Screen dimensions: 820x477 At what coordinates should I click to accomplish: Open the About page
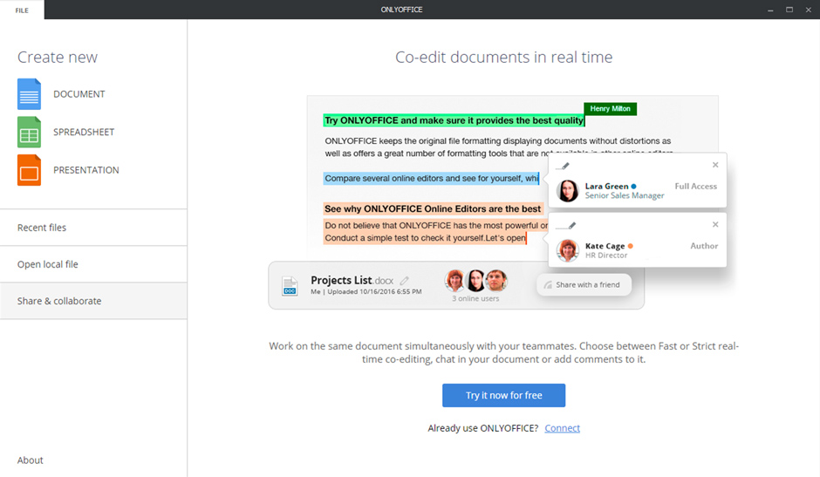[x=31, y=460]
